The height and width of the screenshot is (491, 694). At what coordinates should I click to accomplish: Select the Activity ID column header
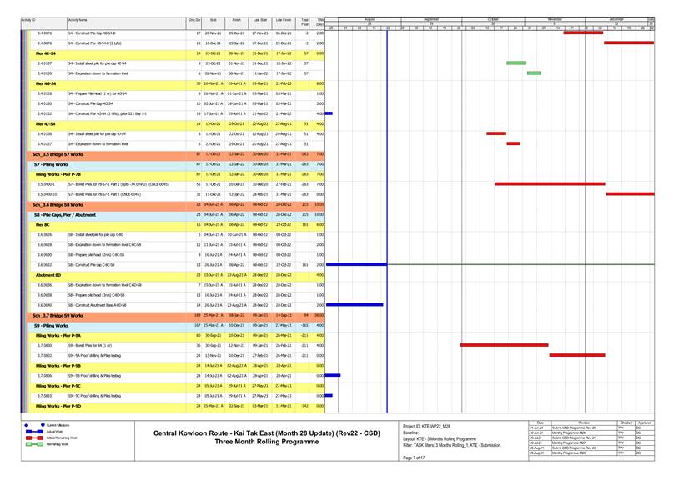point(28,19)
